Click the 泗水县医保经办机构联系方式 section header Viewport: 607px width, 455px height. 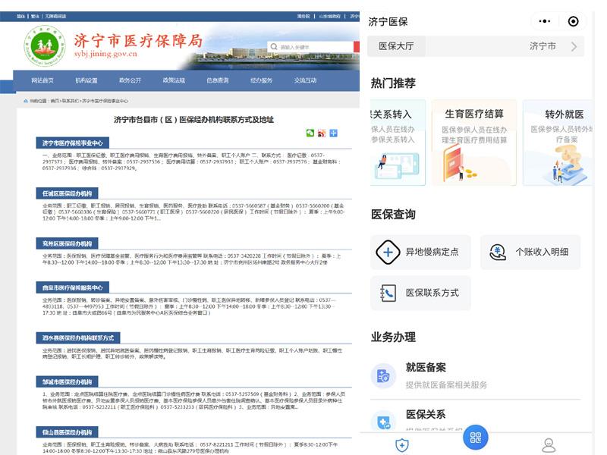pos(78,337)
